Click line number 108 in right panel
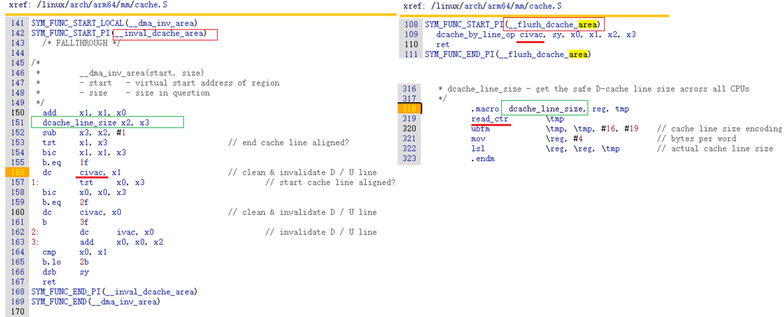This screenshot has width=784, height=317. click(411, 25)
